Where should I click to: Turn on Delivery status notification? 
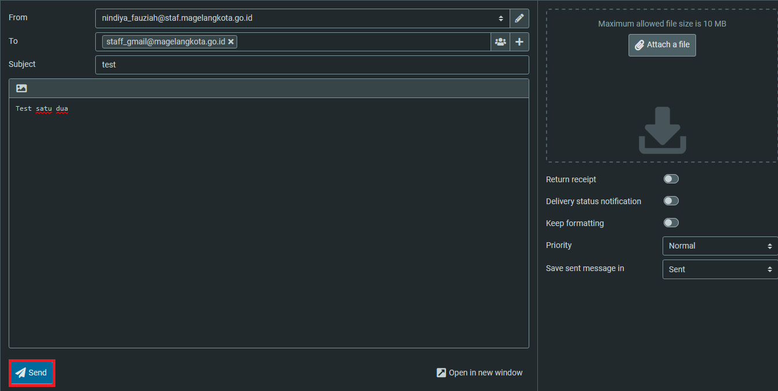coord(671,201)
